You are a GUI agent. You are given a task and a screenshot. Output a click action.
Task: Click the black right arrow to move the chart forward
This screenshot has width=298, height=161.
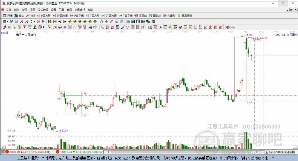click(65, 22)
